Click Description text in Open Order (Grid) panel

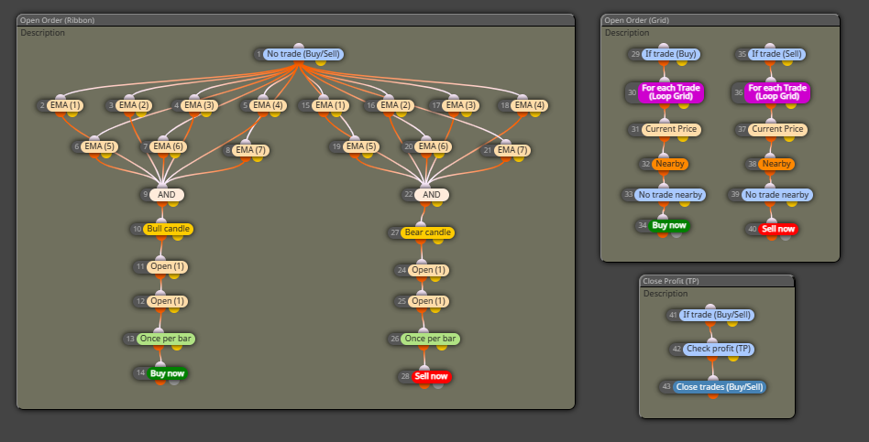click(627, 33)
